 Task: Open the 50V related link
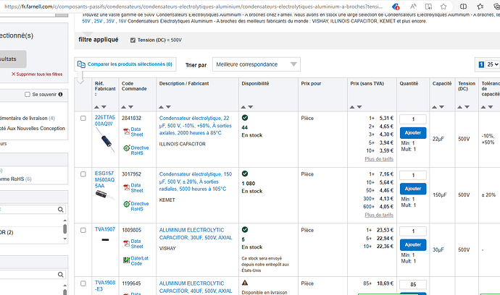tap(86, 21)
